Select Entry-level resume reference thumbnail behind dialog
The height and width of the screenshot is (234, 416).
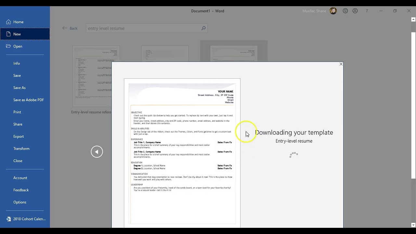pyautogui.click(x=92, y=76)
